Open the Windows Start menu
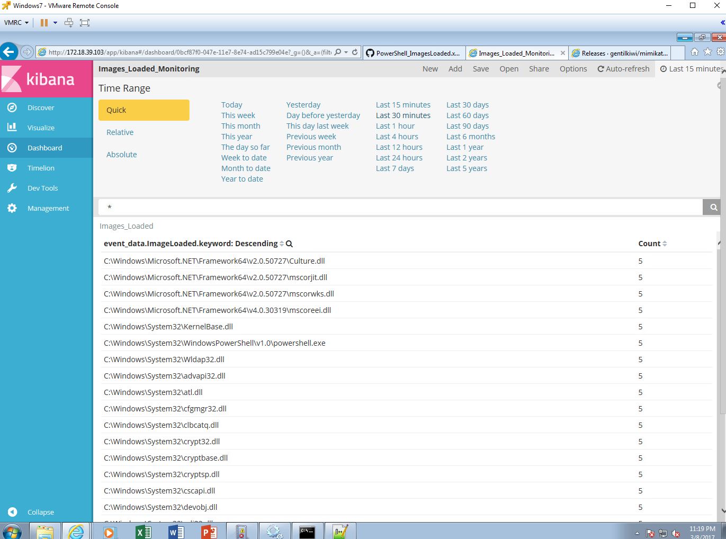Image resolution: width=726 pixels, height=539 pixels. 12,532
